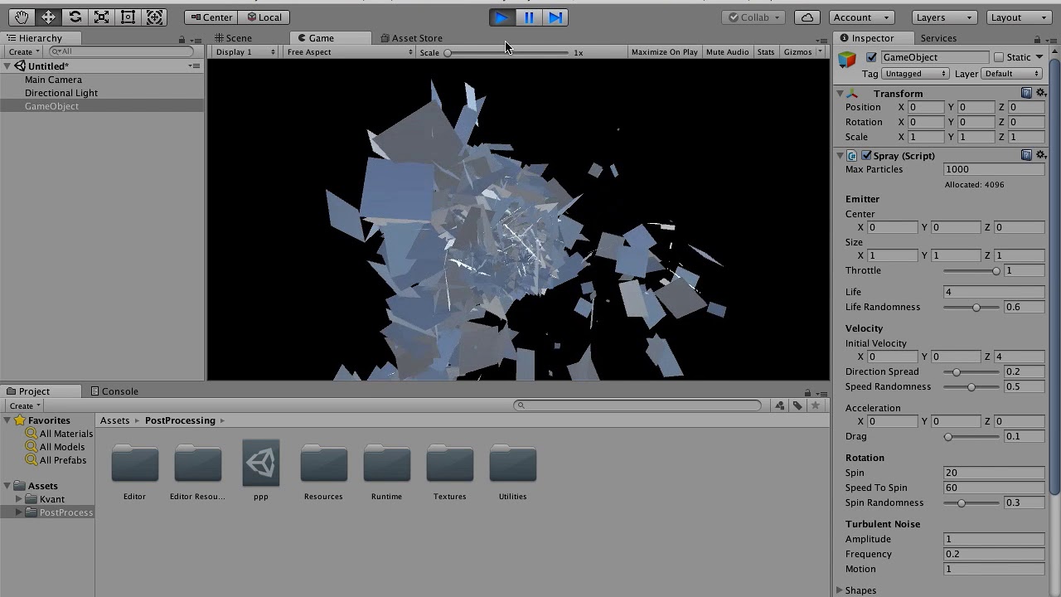Switch to the Services tab
This screenshot has width=1061, height=597.
938,38
